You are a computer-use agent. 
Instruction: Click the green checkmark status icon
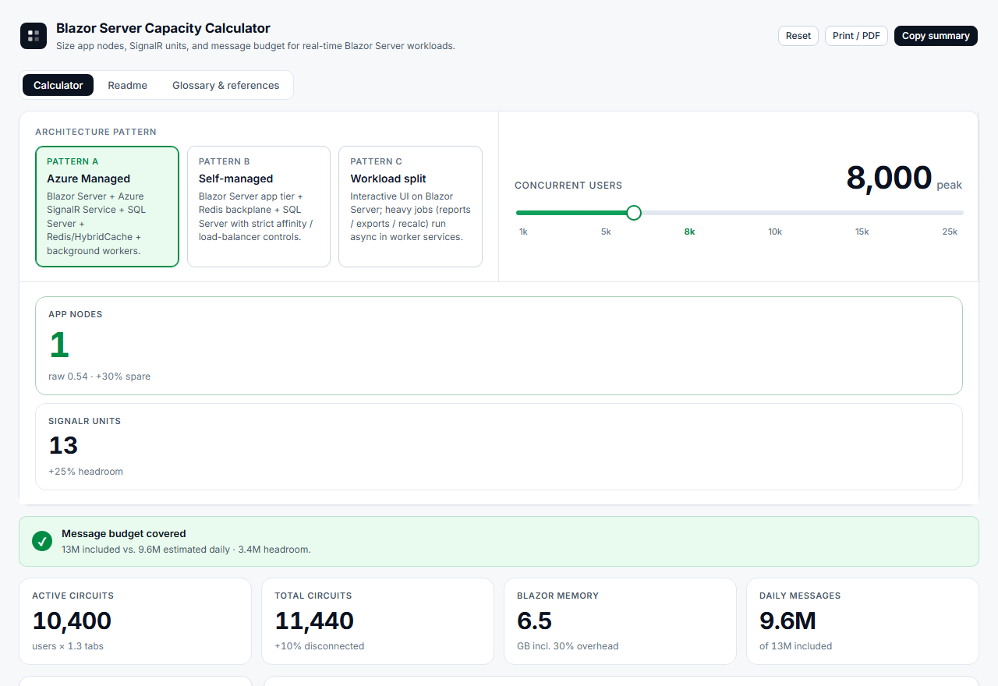[42, 541]
